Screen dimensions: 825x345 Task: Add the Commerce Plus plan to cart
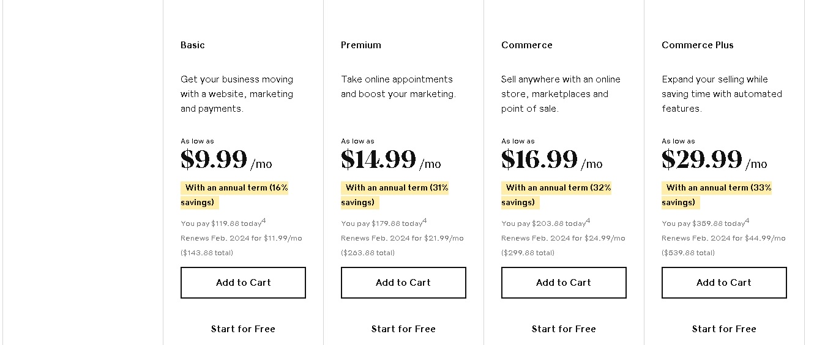[x=724, y=283]
